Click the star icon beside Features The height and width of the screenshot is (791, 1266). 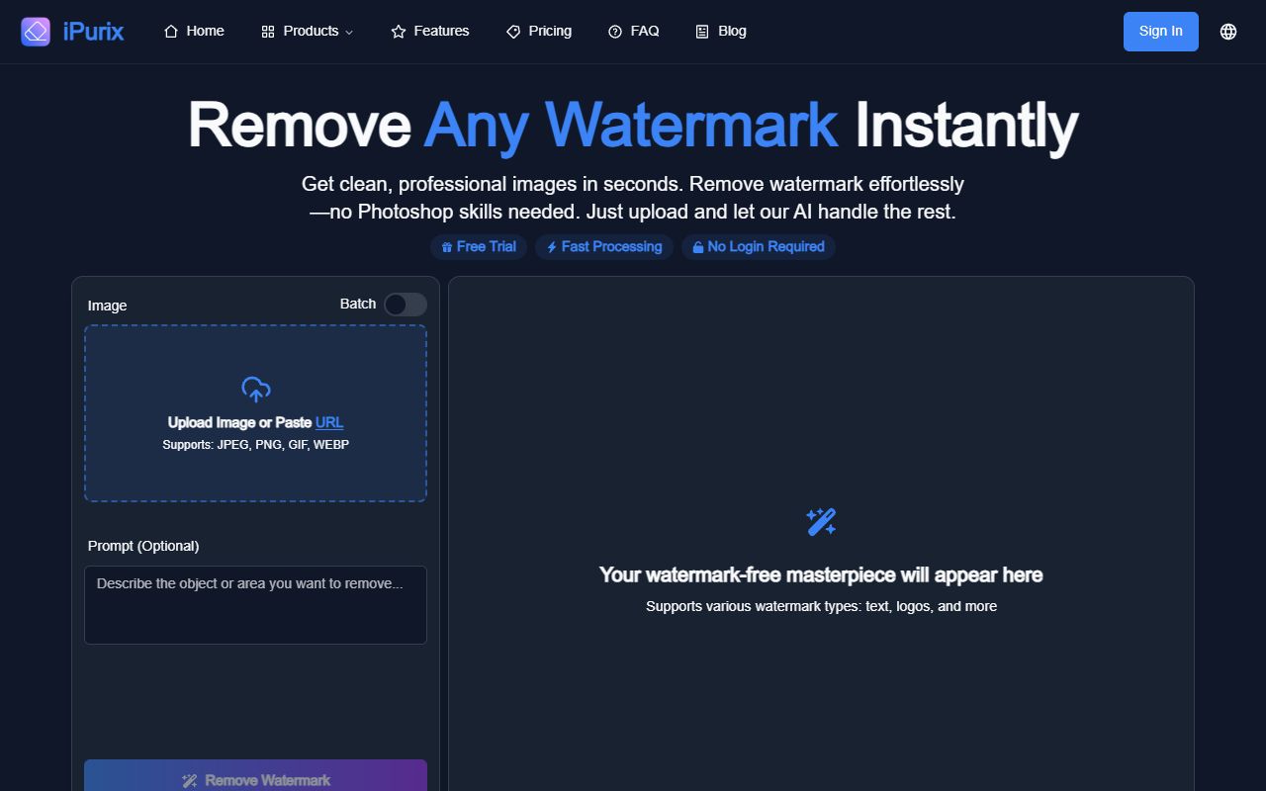click(x=399, y=32)
